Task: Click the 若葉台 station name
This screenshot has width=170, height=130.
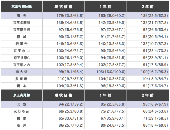Action: pos(22,44)
